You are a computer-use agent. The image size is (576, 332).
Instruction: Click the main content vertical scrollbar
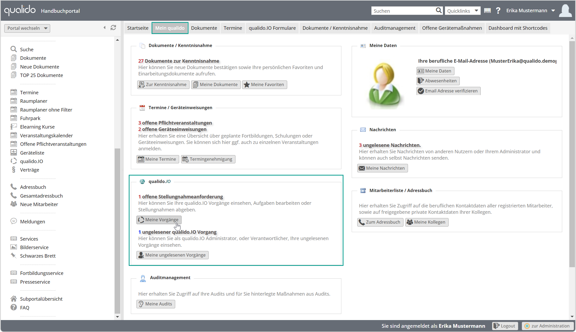click(x=572, y=154)
